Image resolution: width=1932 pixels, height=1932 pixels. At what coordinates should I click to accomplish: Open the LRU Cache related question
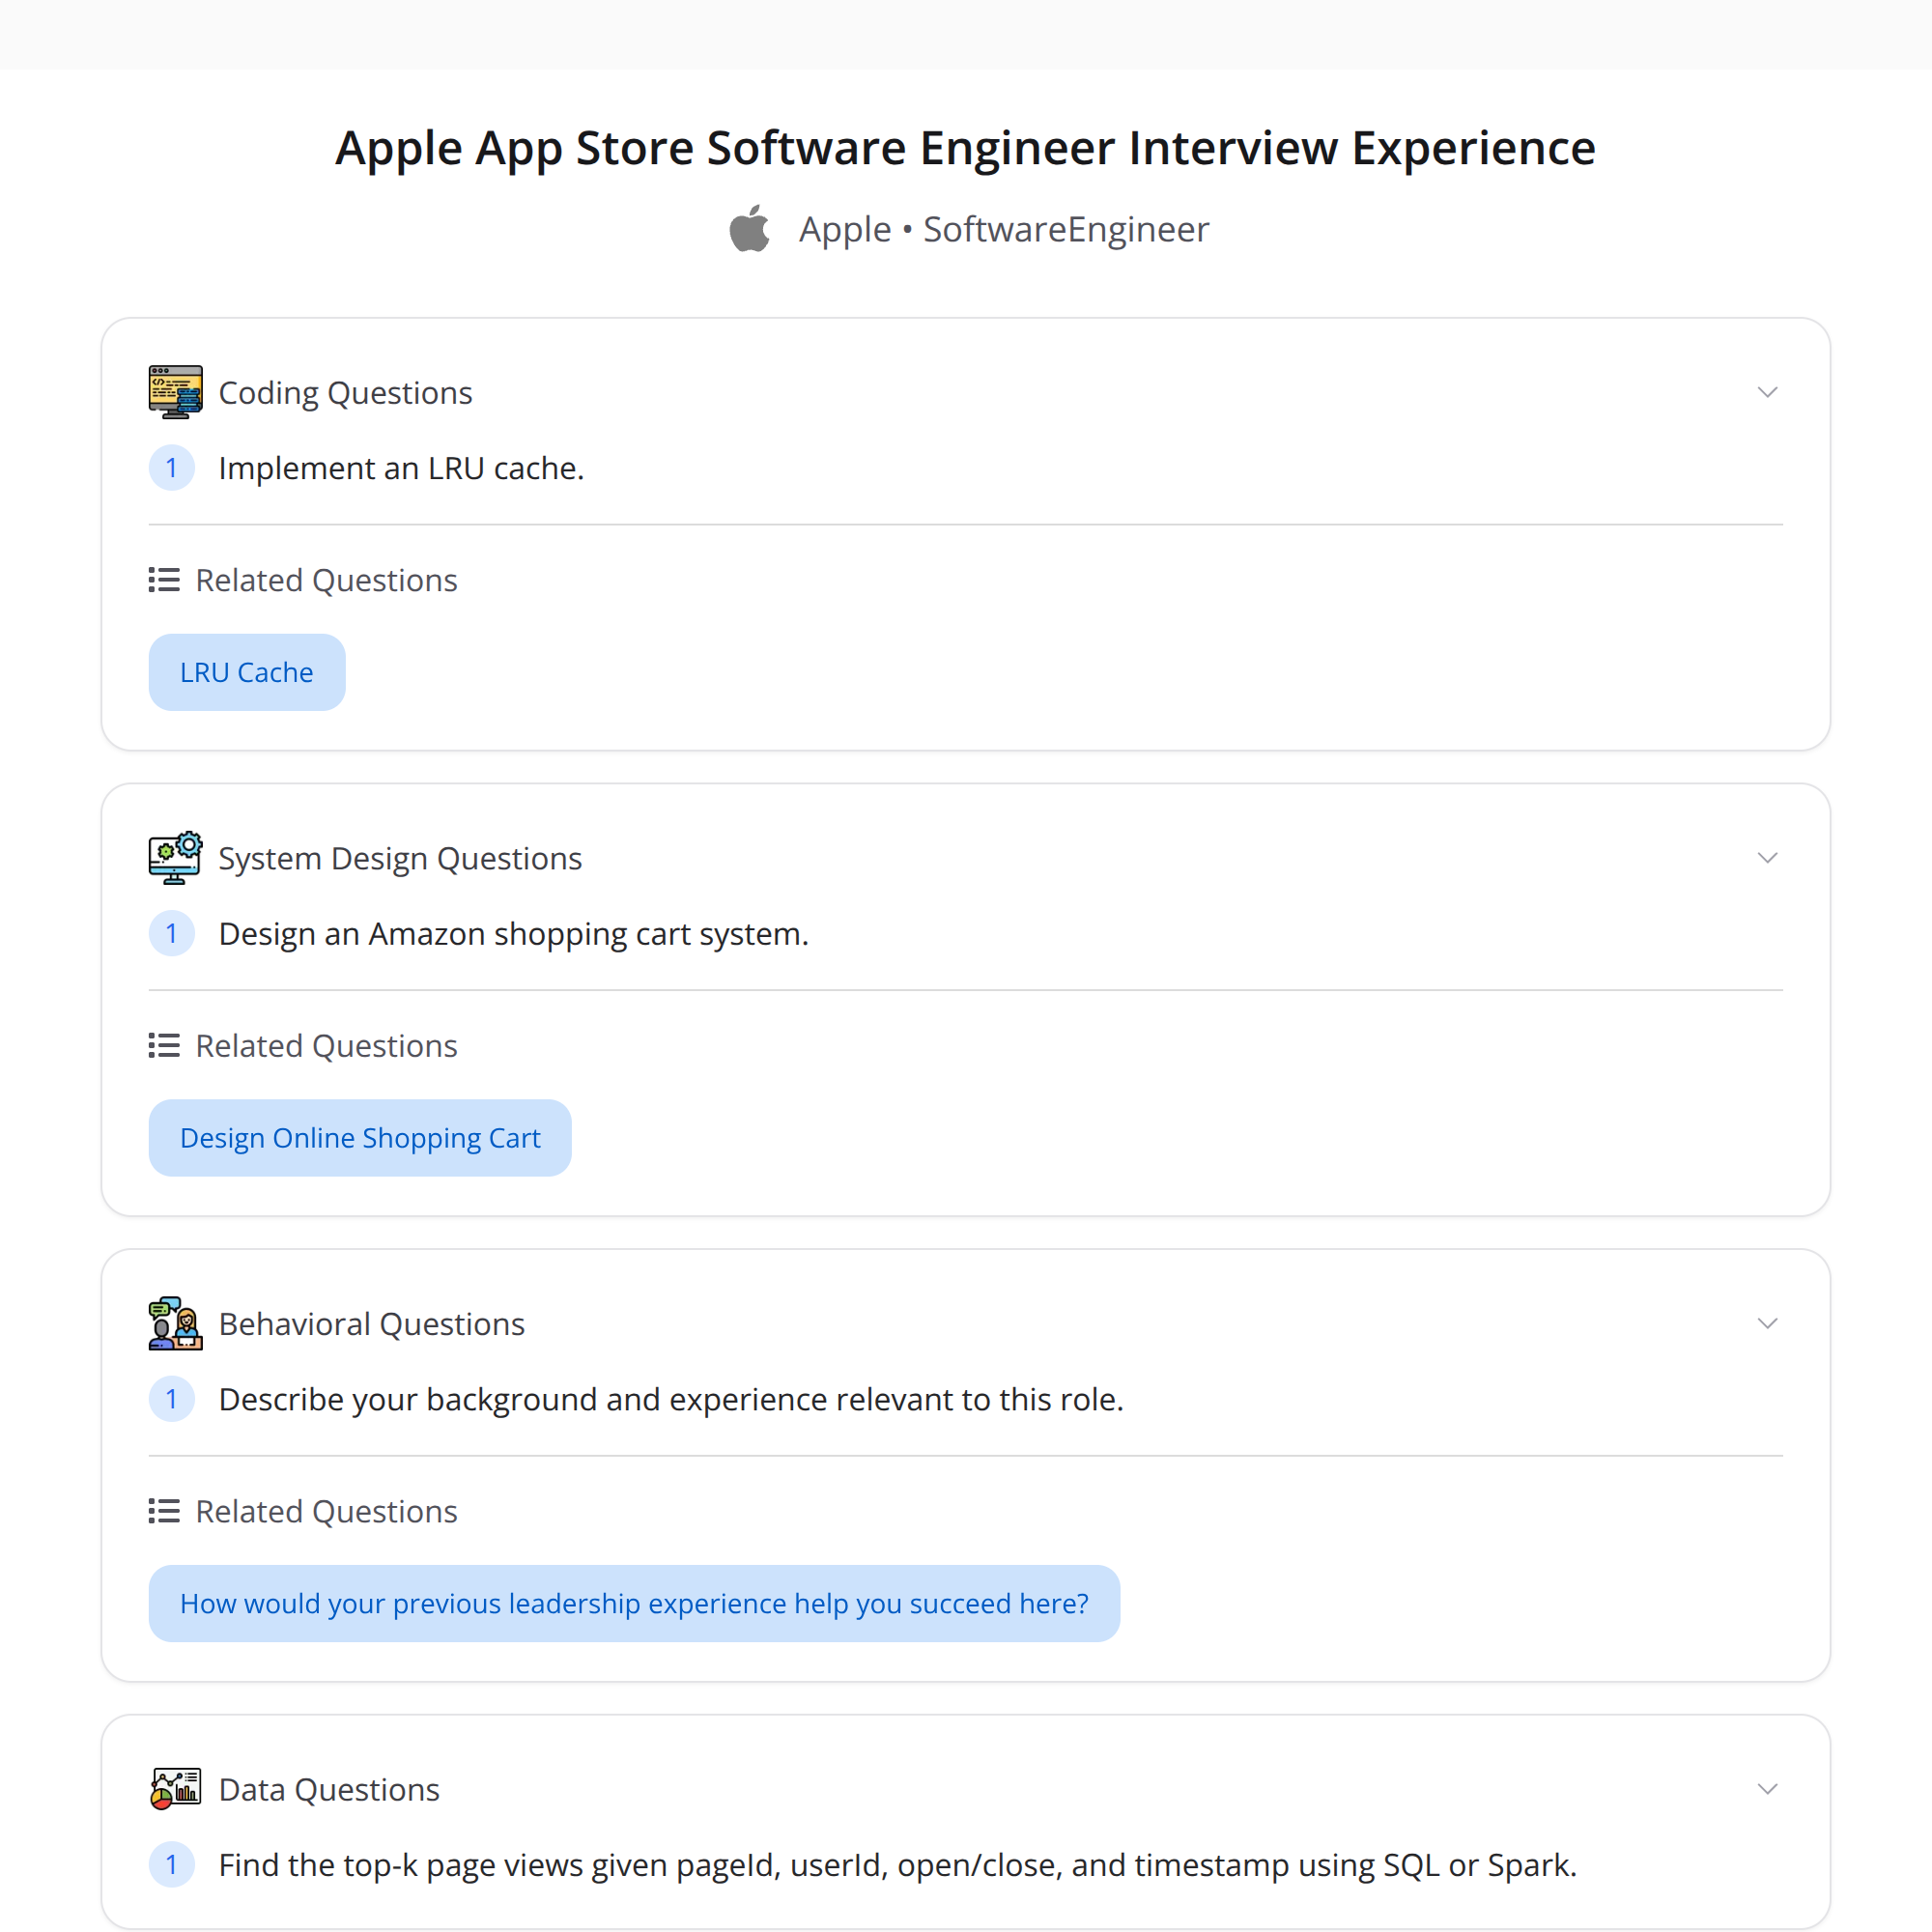coord(247,672)
